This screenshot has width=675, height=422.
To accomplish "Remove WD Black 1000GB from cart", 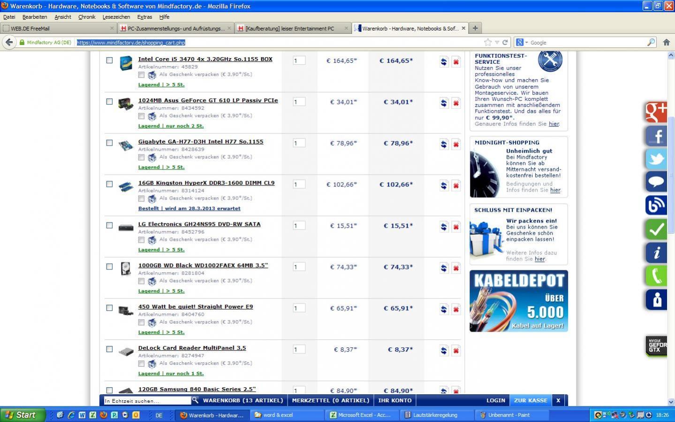I will pyautogui.click(x=455, y=268).
